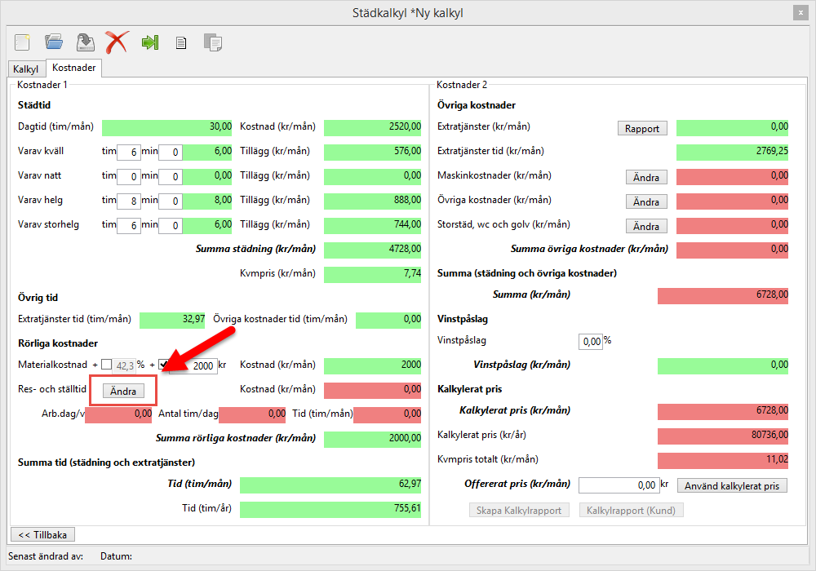Screen dimensions: 816x571
Task: Create a new kalkyl with blank page icon
Action: (22, 42)
